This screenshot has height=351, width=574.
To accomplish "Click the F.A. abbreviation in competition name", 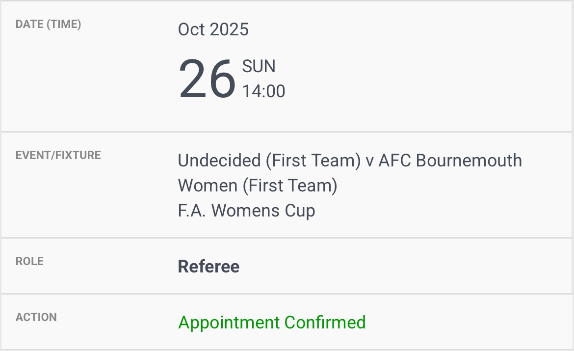I will [x=192, y=211].
